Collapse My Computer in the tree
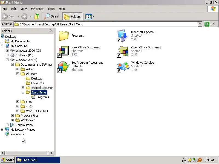This screenshot has height=164, width=219. pyautogui.click(x=2, y=46)
